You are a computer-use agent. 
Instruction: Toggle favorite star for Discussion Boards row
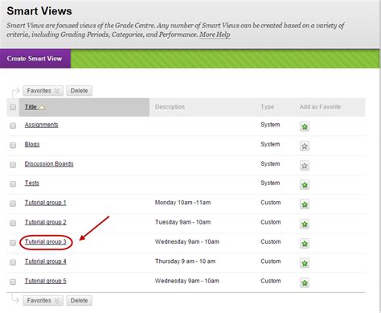(x=305, y=166)
